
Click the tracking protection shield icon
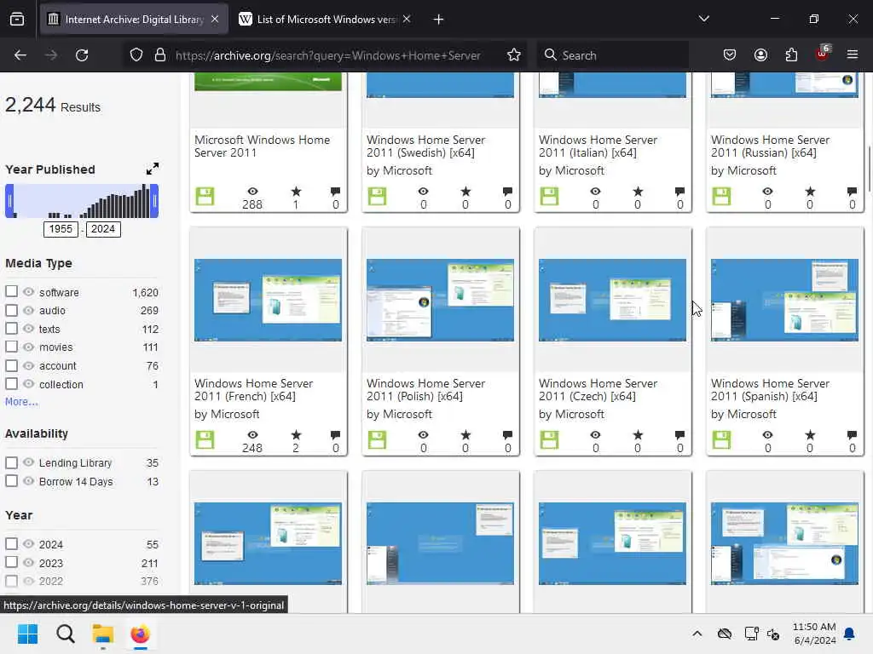point(136,55)
